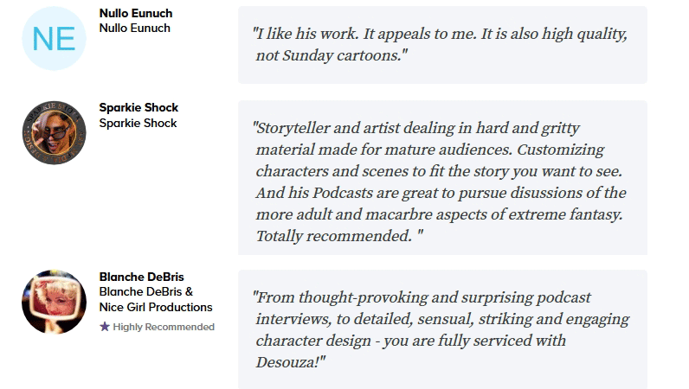
Task: Open the bold Sparkie Shock name
Action: (x=138, y=108)
